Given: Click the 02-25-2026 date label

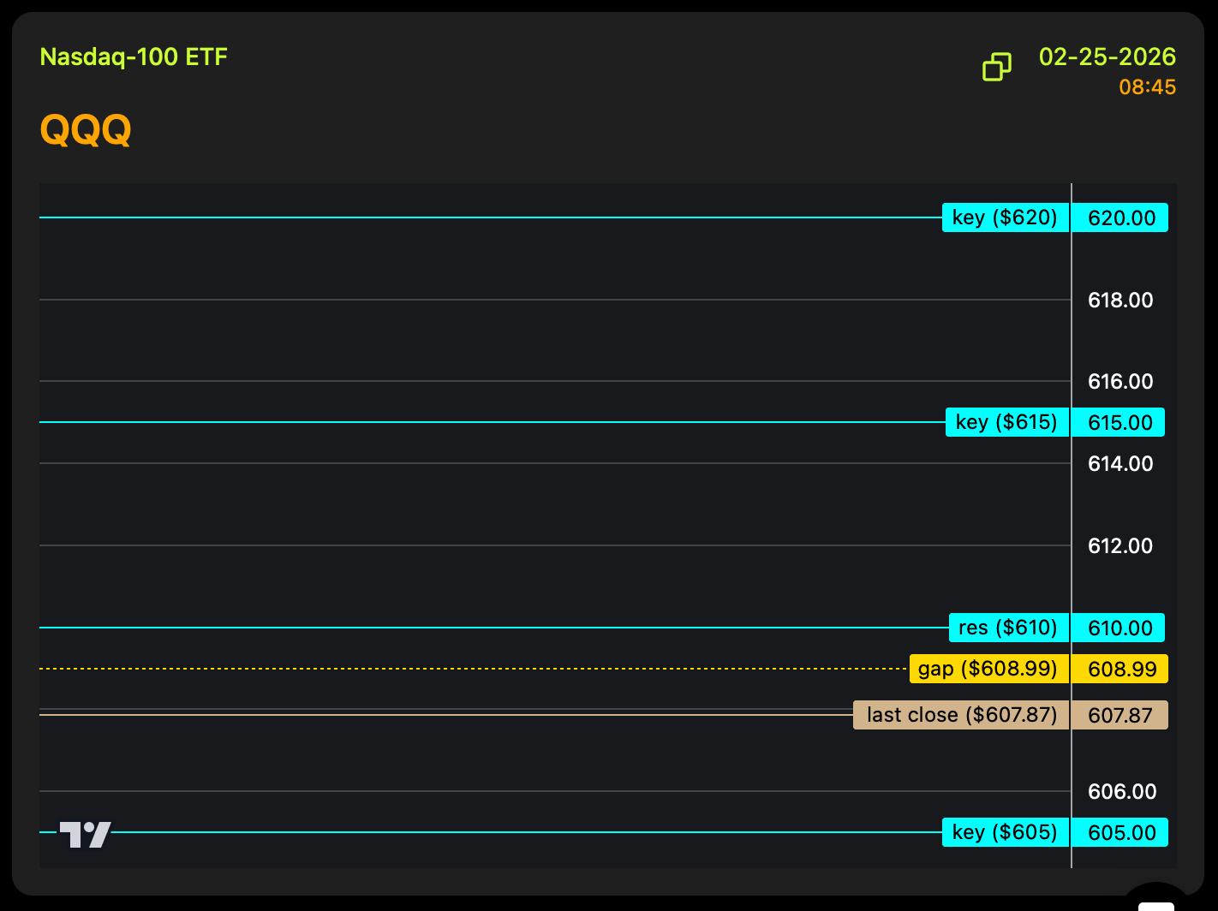Looking at the screenshot, I should pos(1107,57).
